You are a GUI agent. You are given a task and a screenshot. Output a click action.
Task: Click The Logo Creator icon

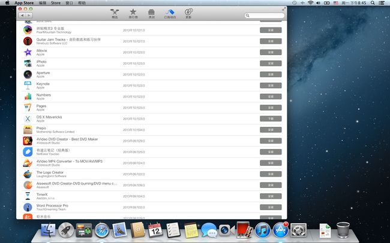tap(28, 174)
